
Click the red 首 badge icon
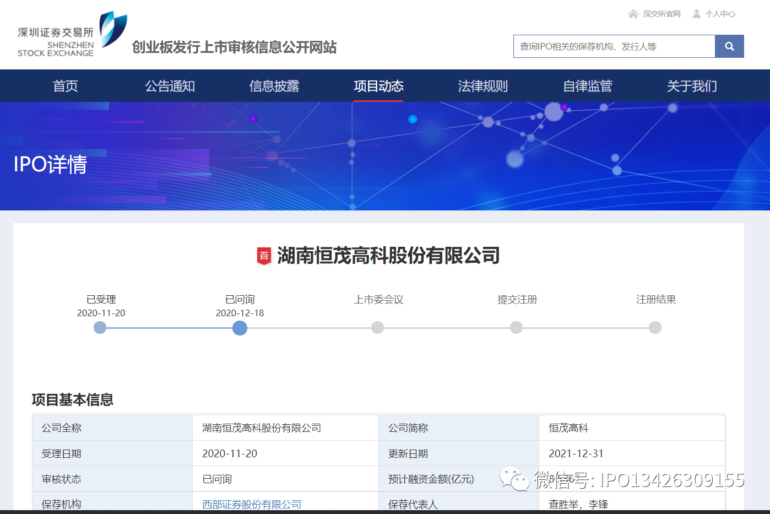[264, 256]
